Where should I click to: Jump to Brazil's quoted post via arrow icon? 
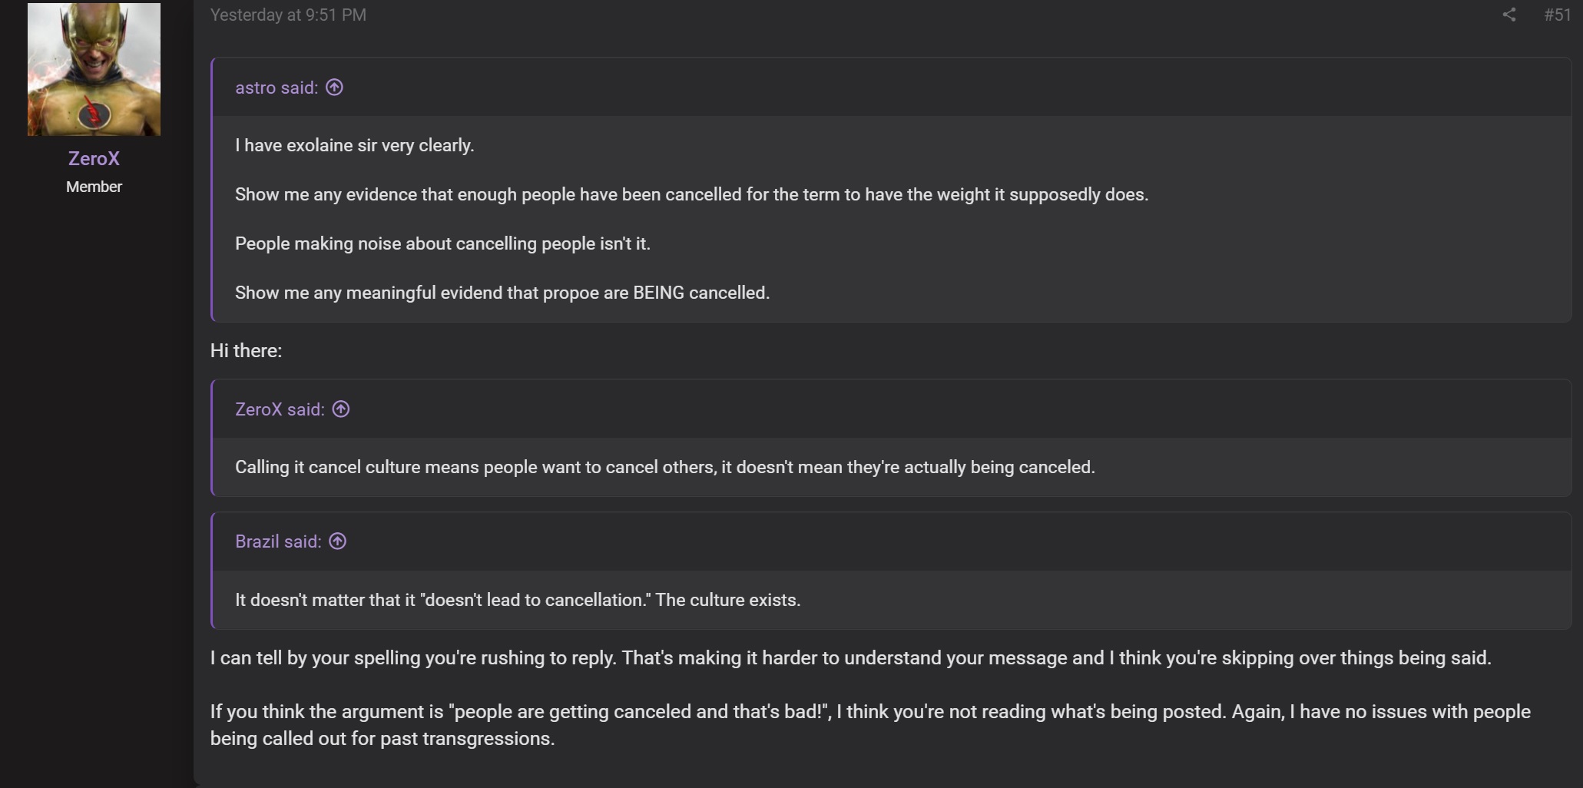pos(337,541)
